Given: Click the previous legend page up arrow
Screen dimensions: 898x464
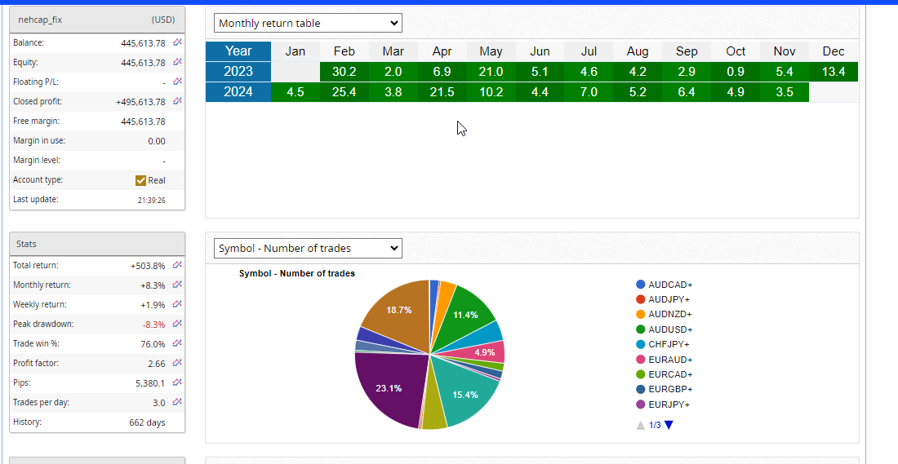Looking at the screenshot, I should click(x=640, y=425).
